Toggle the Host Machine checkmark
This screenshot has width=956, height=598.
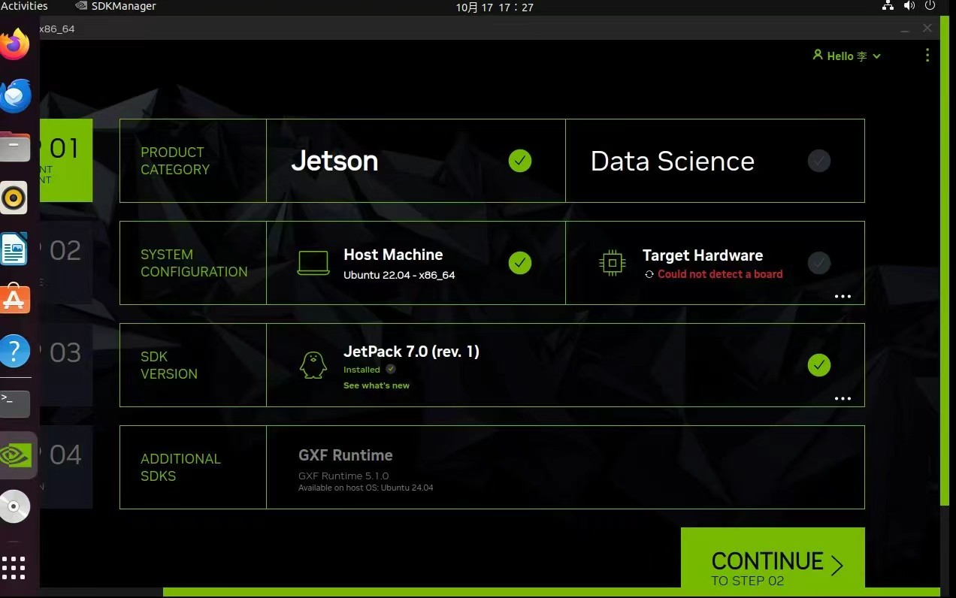[x=520, y=263]
